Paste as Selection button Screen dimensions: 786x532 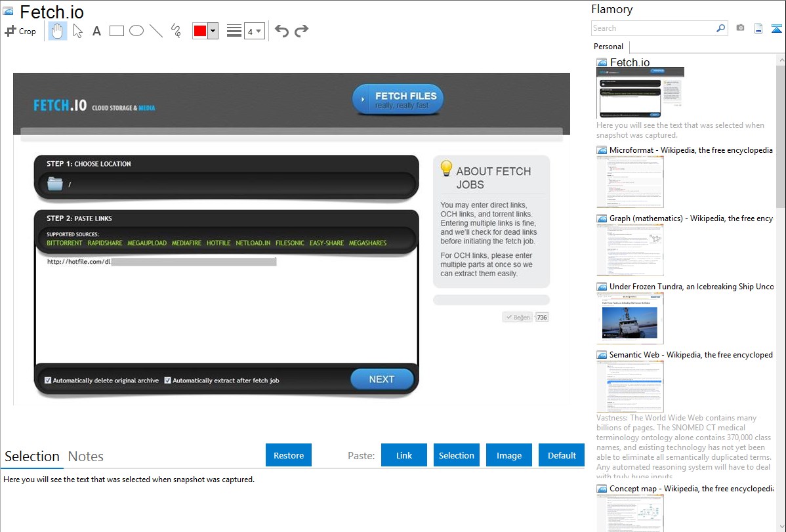[457, 455]
